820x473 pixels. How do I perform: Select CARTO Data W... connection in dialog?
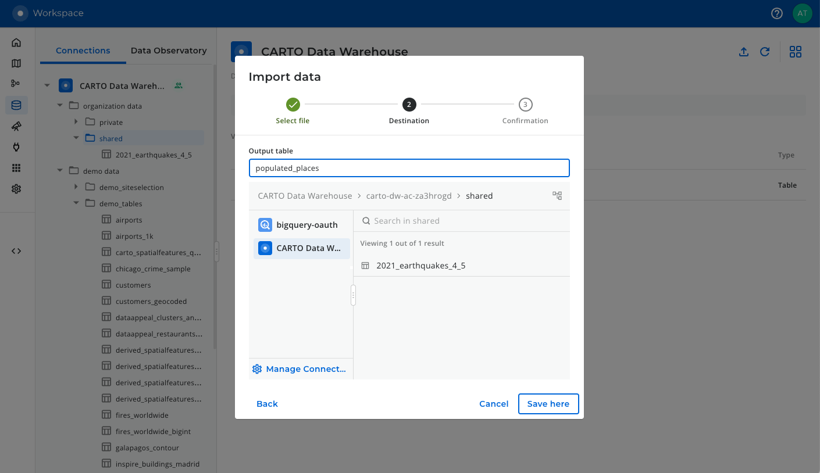click(x=302, y=248)
